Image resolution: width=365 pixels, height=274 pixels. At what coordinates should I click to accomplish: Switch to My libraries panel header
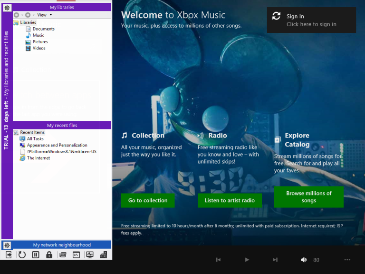pyautogui.click(x=62, y=7)
